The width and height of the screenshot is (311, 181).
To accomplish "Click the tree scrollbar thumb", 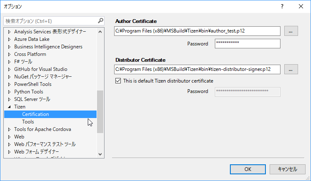I will tap(100, 112).
